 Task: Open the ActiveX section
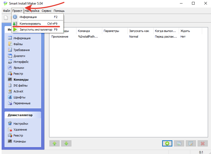pyautogui.click(x=18, y=91)
